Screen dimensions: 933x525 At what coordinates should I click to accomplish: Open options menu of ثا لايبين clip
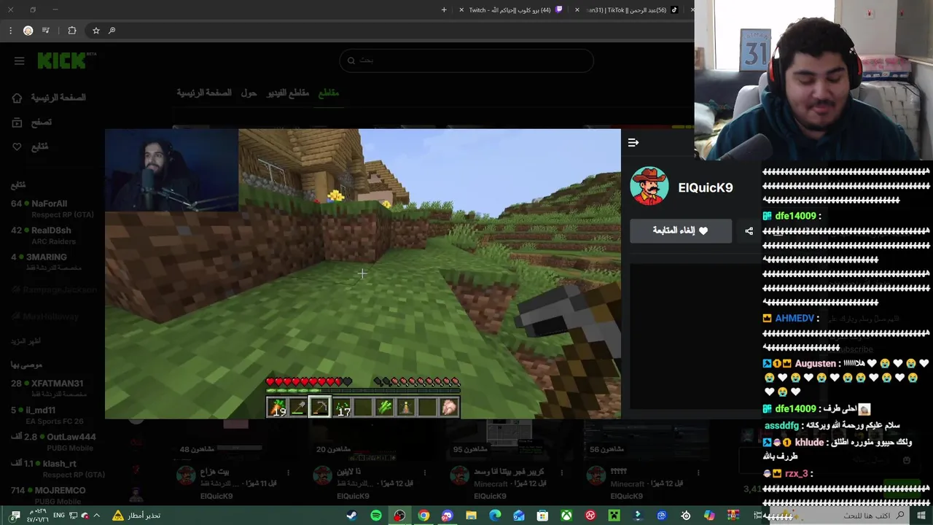425,472
